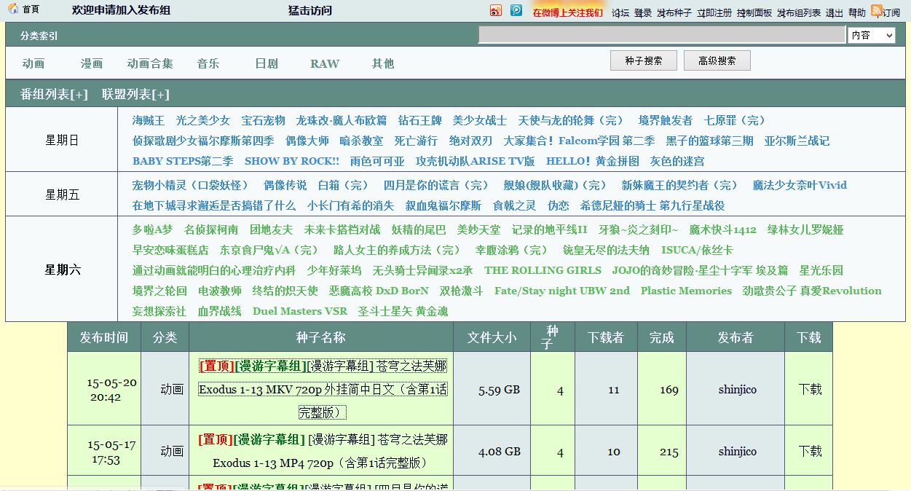Select the 动画 category tab
The width and height of the screenshot is (911, 491).
(x=33, y=63)
